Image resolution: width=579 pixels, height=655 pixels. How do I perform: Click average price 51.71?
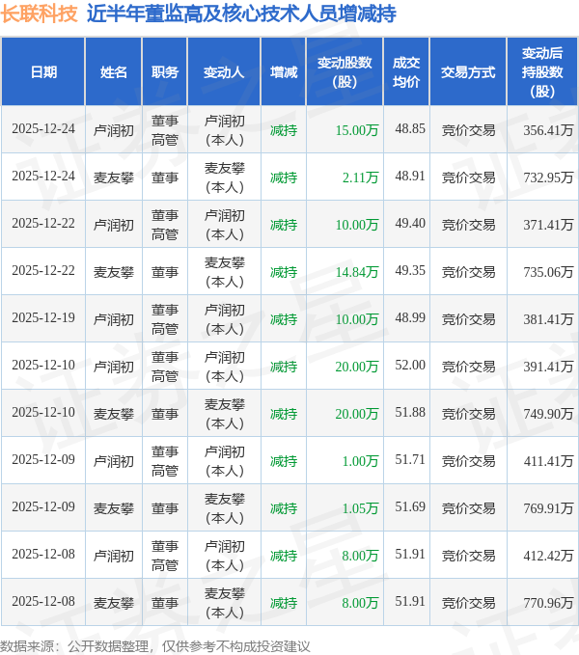[x=410, y=459]
